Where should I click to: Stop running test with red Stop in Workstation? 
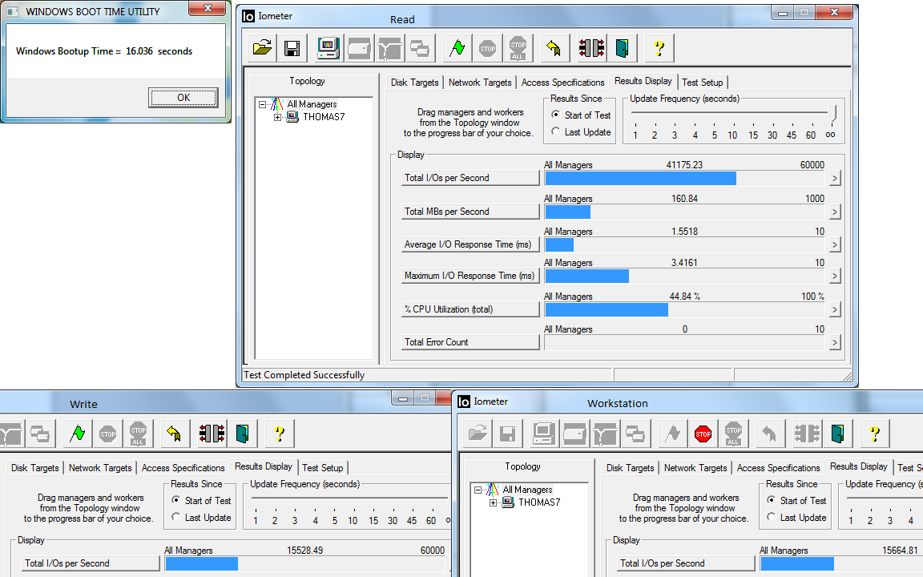[x=703, y=434]
